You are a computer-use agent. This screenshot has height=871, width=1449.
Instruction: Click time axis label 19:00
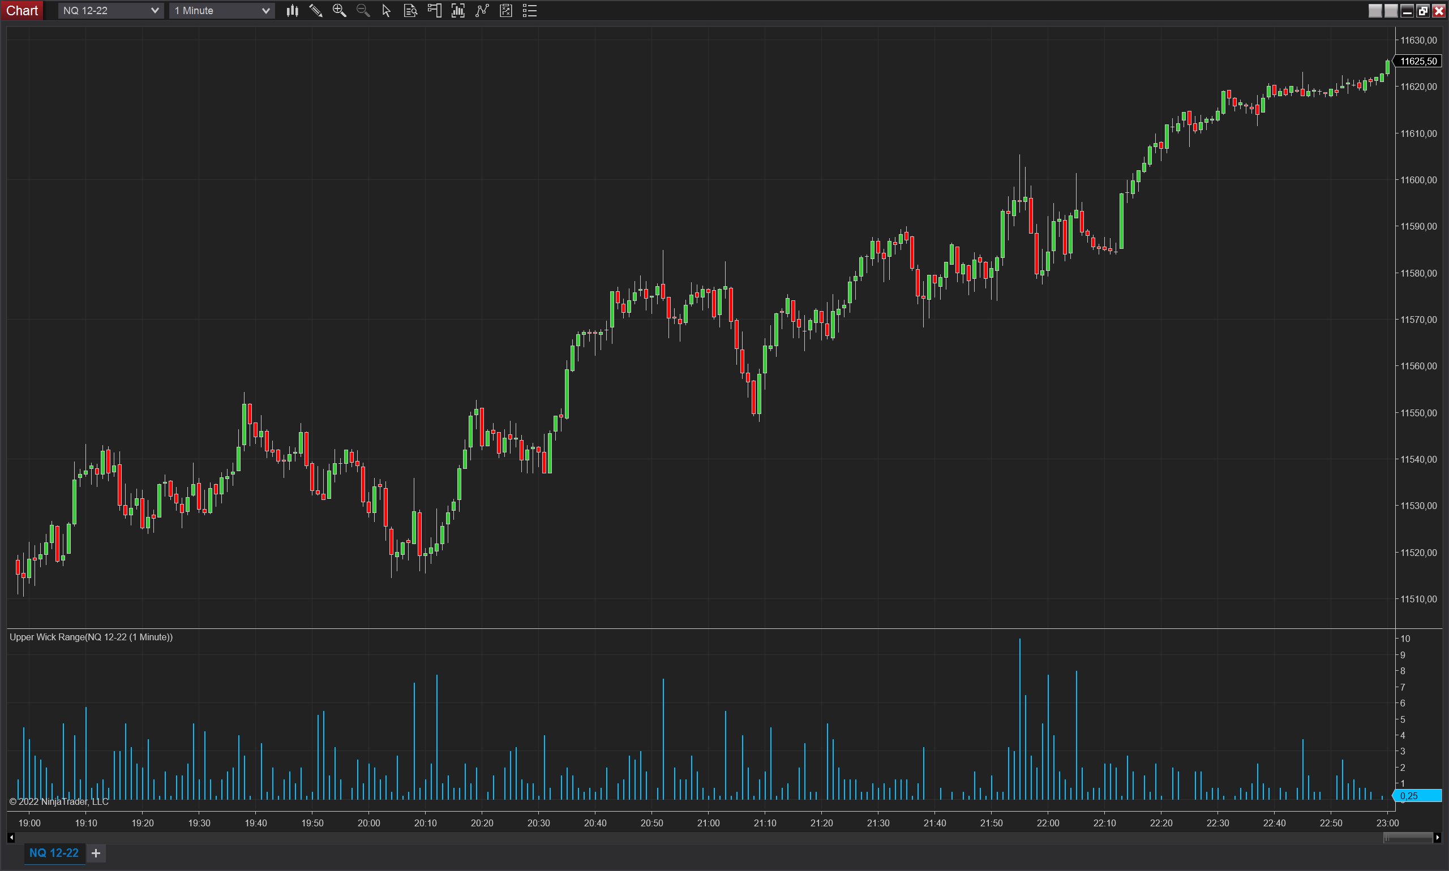[29, 823]
